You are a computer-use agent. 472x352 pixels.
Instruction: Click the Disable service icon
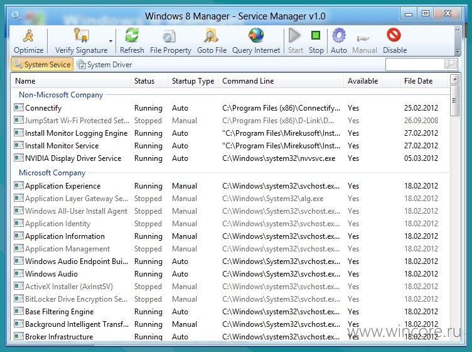click(394, 35)
